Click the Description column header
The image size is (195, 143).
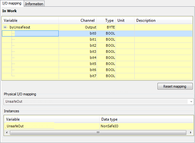click(x=146, y=20)
